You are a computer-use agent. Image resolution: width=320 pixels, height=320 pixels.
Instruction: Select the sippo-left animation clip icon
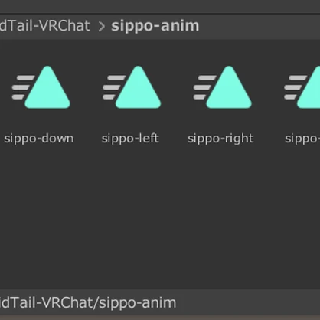132,87
